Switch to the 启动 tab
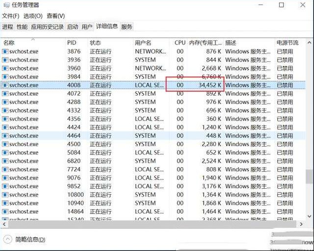314x251 pixels. (73, 26)
